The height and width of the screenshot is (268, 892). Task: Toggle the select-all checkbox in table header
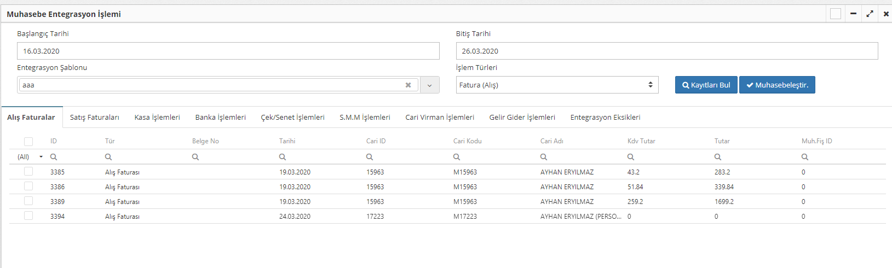click(28, 142)
